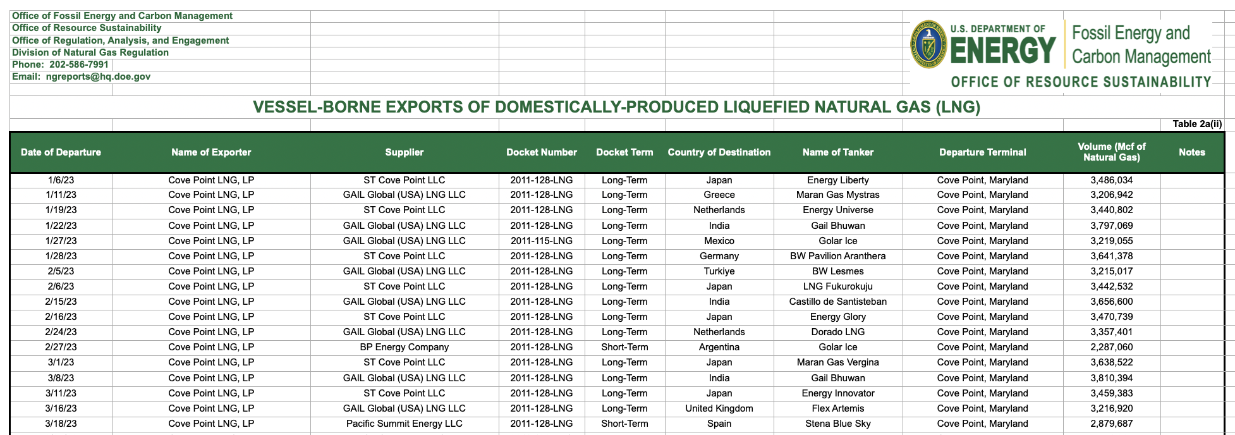Click tanker name 'Maran Gas Vergina'

(x=838, y=362)
